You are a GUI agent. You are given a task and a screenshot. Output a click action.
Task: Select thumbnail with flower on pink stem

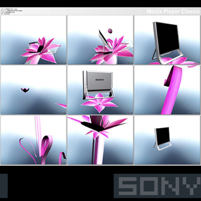coord(100,140)
